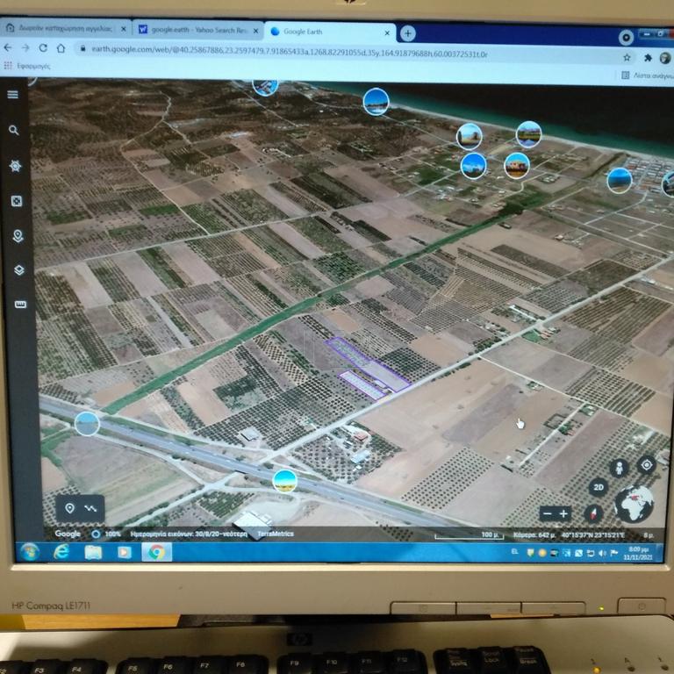Open the photo bubble showing the orange building
This screenshot has height=674, width=674.
[516, 166]
